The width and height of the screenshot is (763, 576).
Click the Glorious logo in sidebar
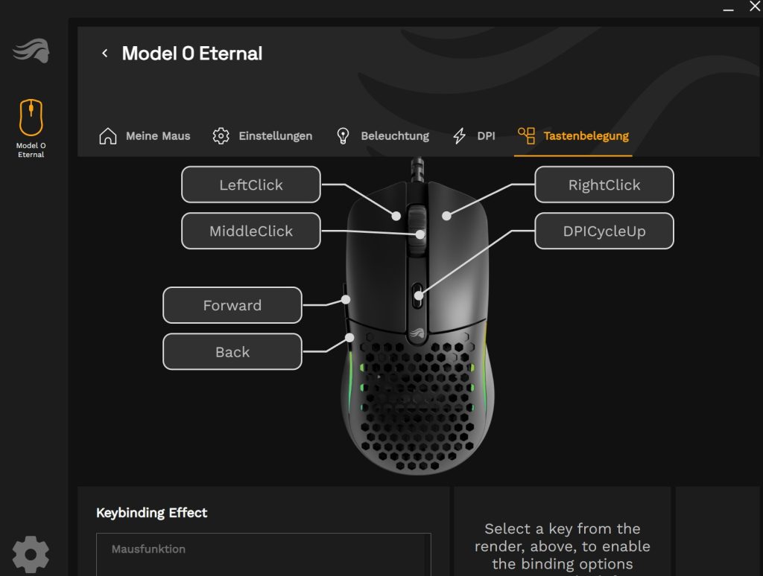pyautogui.click(x=31, y=51)
